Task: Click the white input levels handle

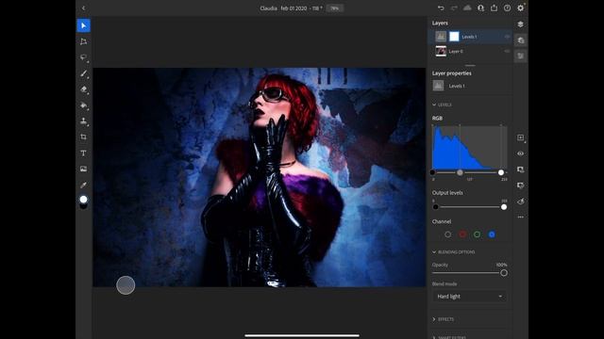Action: (501, 172)
